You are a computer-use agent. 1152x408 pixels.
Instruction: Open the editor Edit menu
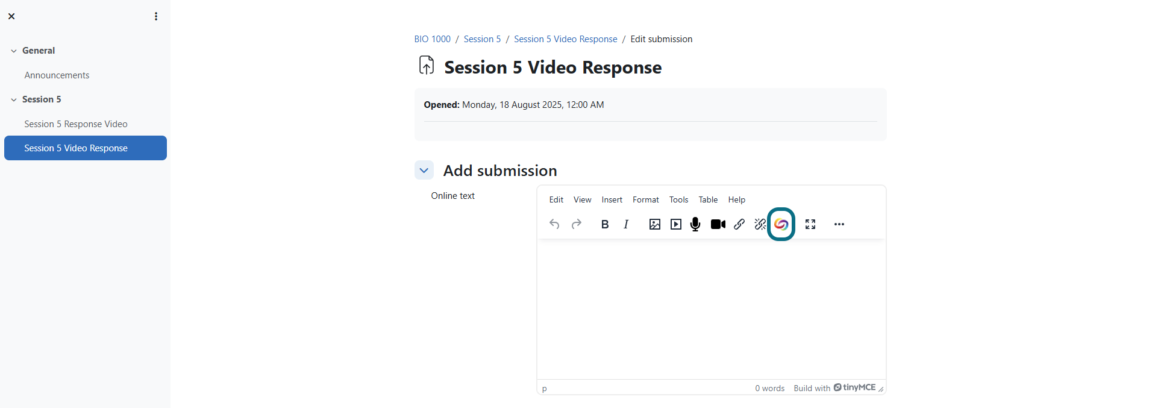[x=556, y=200]
